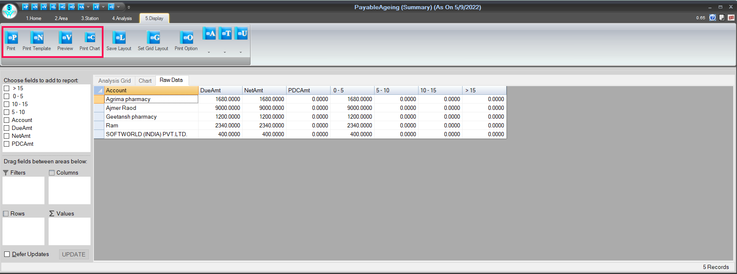Click the Set Grid Layout icon

[x=153, y=38]
